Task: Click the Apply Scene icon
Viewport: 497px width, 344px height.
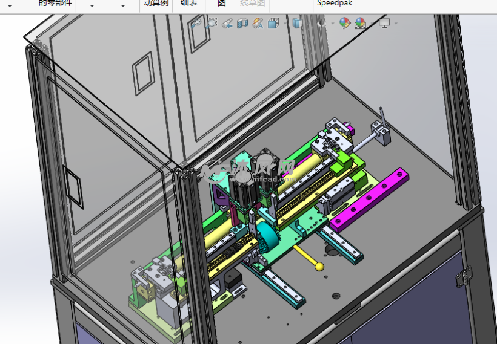Action: [x=360, y=24]
